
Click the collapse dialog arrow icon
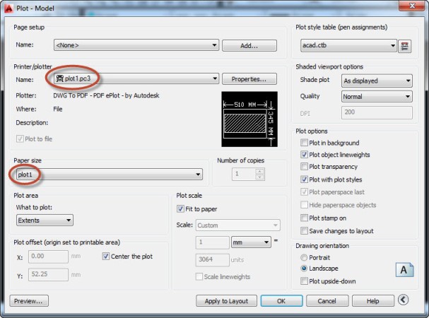coord(403,300)
